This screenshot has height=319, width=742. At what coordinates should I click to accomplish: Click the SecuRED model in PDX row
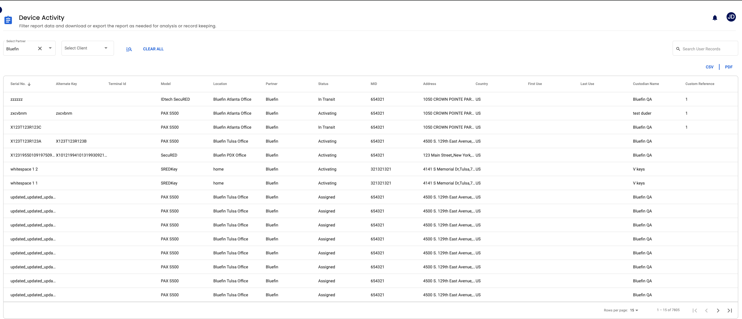pyautogui.click(x=169, y=155)
